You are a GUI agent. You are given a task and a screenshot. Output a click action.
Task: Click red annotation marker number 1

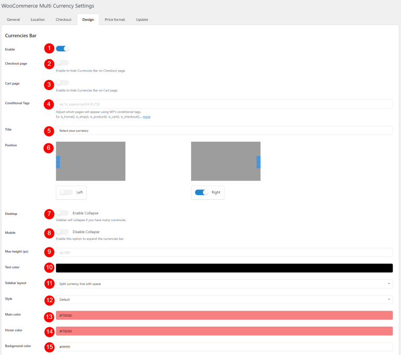pyautogui.click(x=49, y=49)
